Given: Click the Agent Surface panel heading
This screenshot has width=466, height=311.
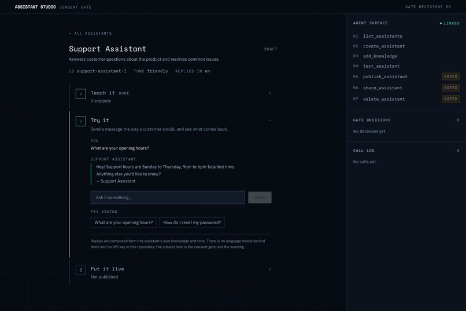Looking at the screenshot, I should point(370,23).
